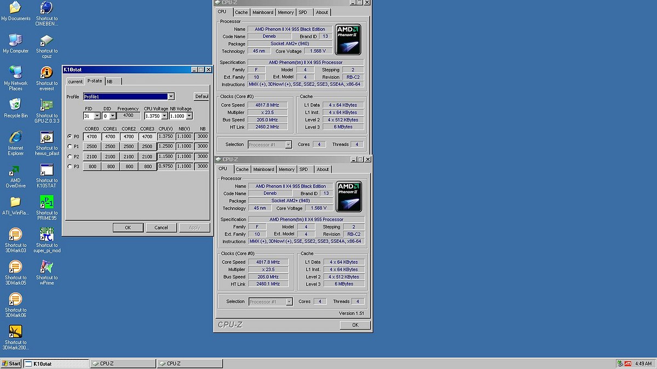Click the P0 CORE0 4700 frequency cell
This screenshot has width=657, height=369.
[x=91, y=137]
